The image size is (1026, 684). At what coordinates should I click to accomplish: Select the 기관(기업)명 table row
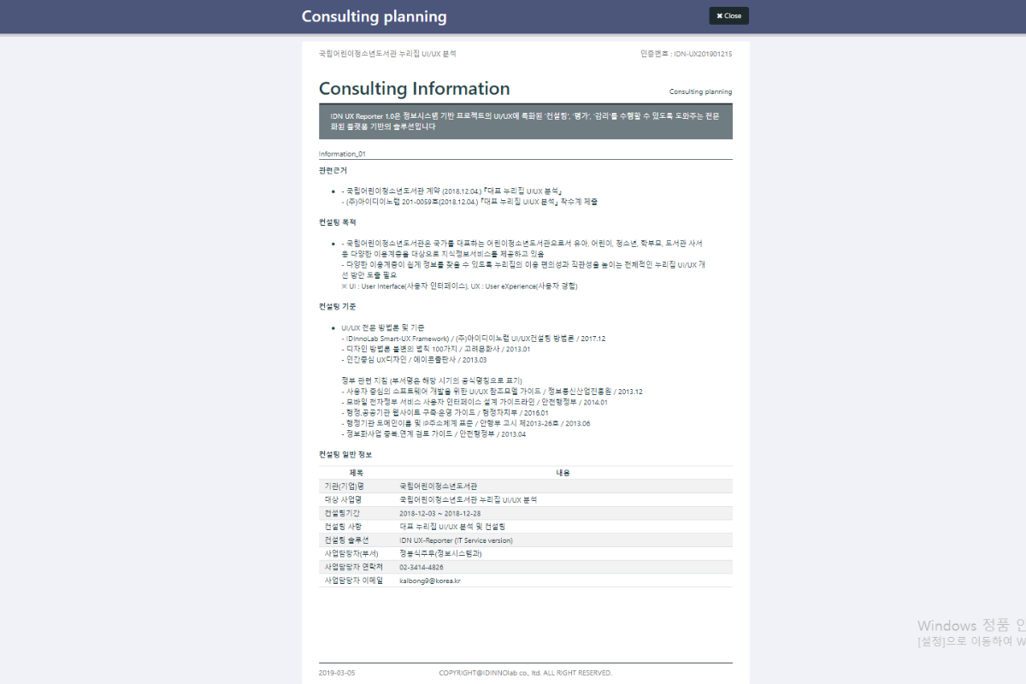[x=525, y=486]
